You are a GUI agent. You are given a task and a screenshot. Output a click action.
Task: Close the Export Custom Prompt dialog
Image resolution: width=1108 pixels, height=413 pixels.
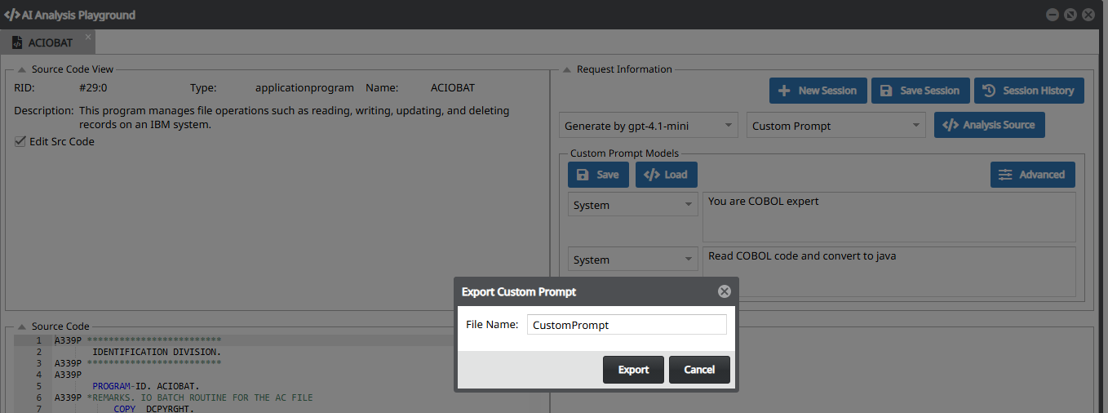pos(724,292)
